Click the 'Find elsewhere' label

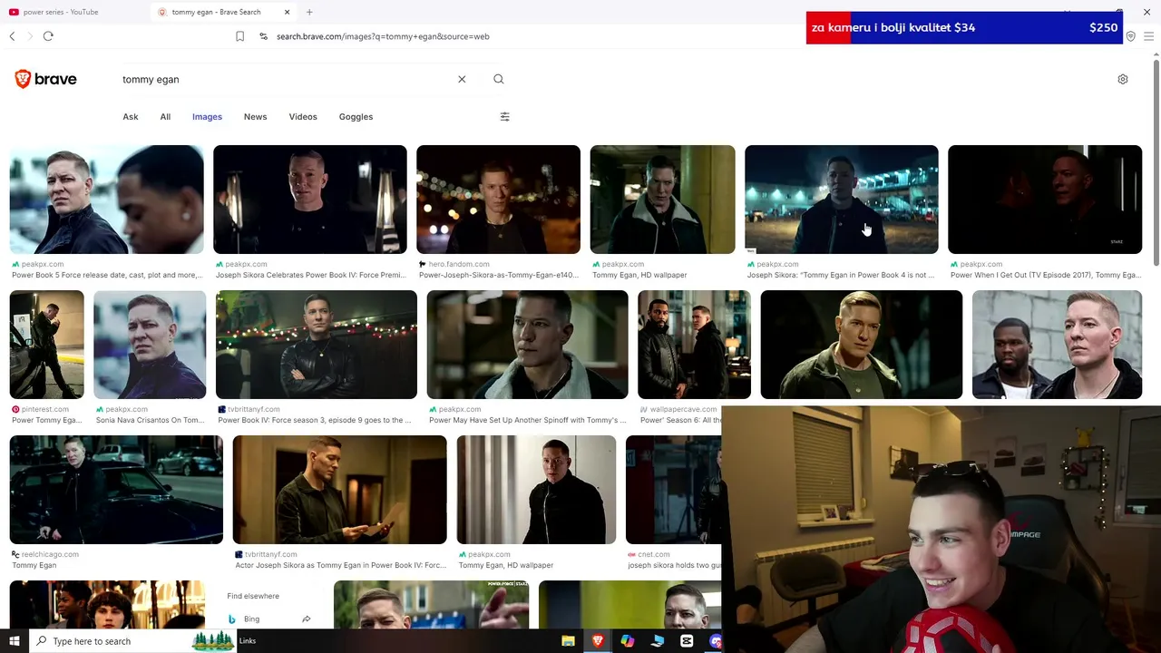[x=253, y=596]
